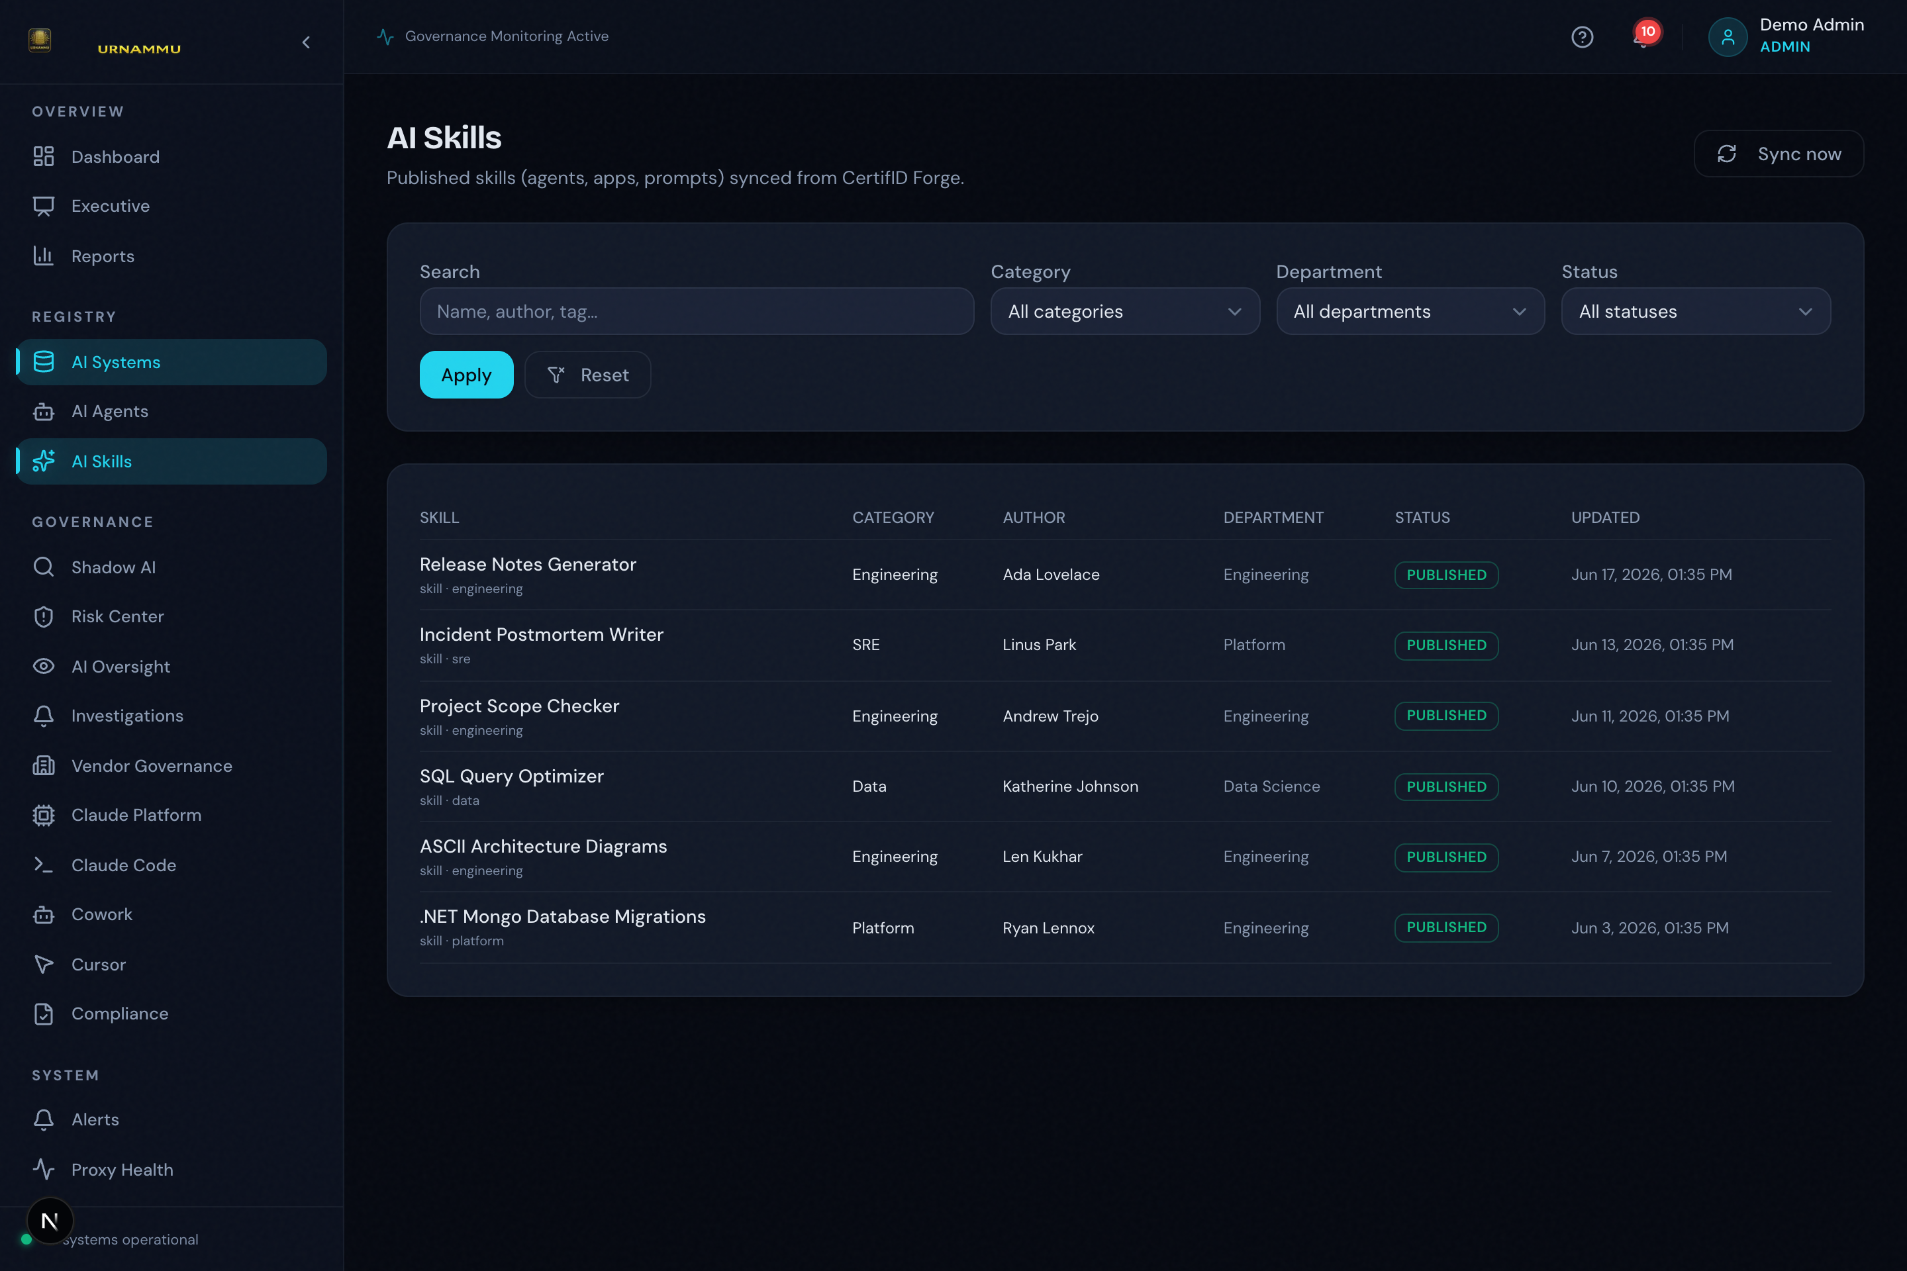Click the Compliance document check icon
Screen dimensions: 1907x1271
44,1013
